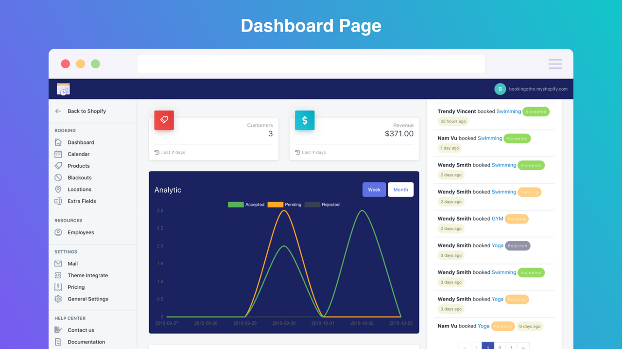The height and width of the screenshot is (349, 622).
Task: Click the "1 day ago" timestamp
Action: [x=449, y=148]
